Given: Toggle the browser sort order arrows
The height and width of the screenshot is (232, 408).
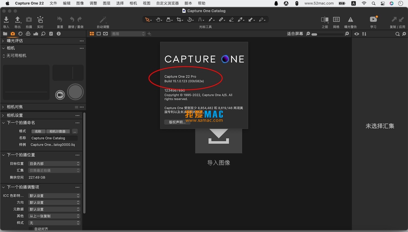Looking at the screenshot, I should click(364, 34).
